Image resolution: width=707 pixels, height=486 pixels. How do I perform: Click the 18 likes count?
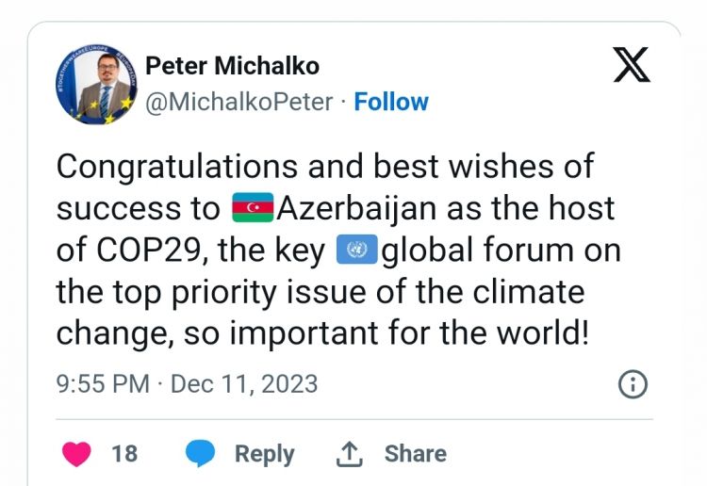pos(124,453)
